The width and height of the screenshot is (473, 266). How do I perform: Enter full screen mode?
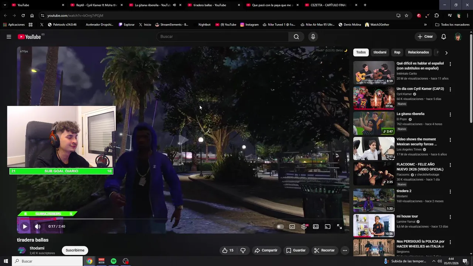340,226
